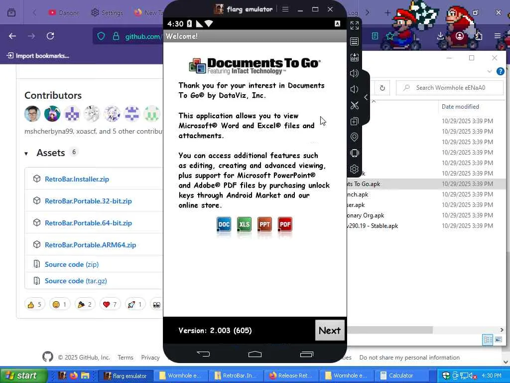Click the GitHub Terms footer link
The height and width of the screenshot is (383, 510).
click(126, 358)
